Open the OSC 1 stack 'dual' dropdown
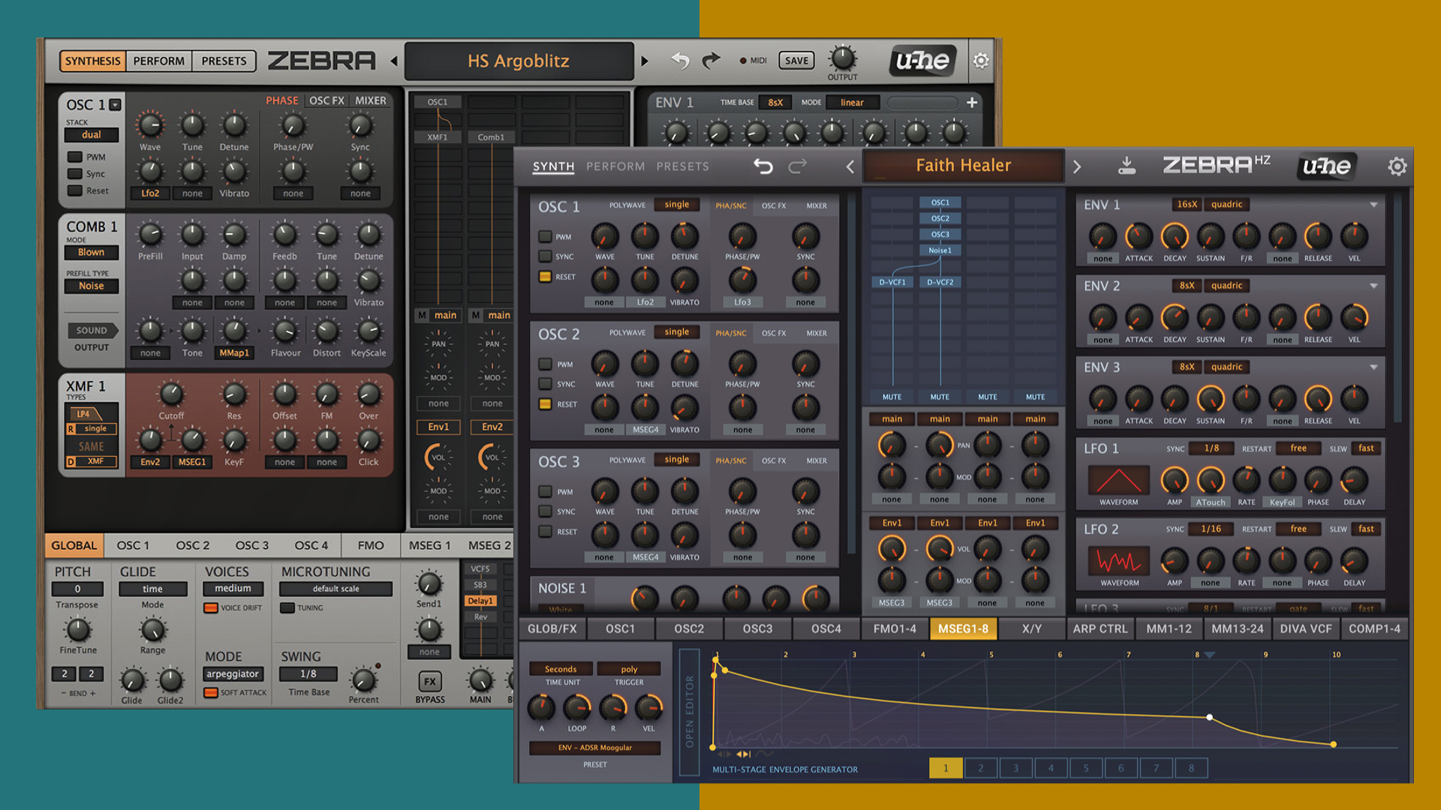 [x=92, y=135]
